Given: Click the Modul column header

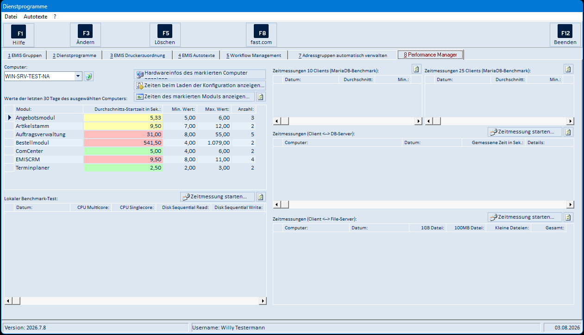Looking at the screenshot, I should pyautogui.click(x=49, y=109).
